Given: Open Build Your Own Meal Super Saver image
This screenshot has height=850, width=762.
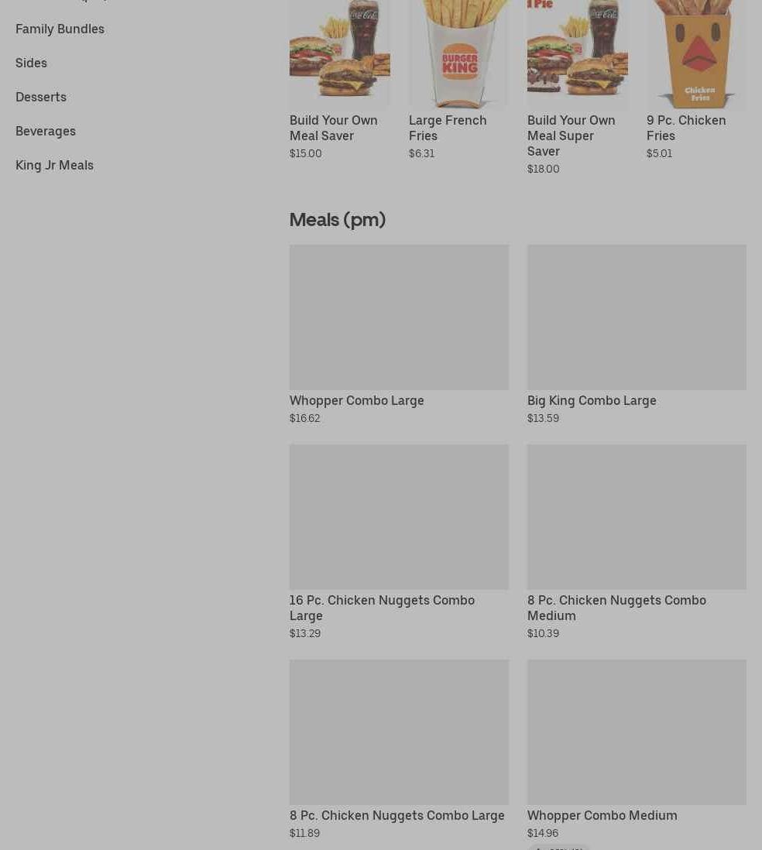Looking at the screenshot, I should pos(578,53).
